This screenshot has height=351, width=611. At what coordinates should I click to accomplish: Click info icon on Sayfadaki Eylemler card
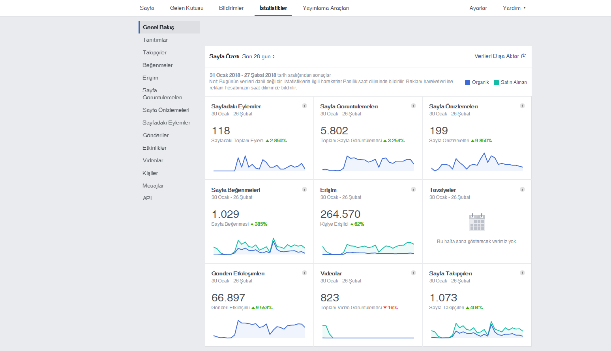(304, 106)
